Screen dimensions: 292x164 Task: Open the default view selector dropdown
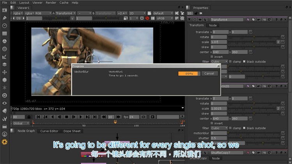click(163, 13)
